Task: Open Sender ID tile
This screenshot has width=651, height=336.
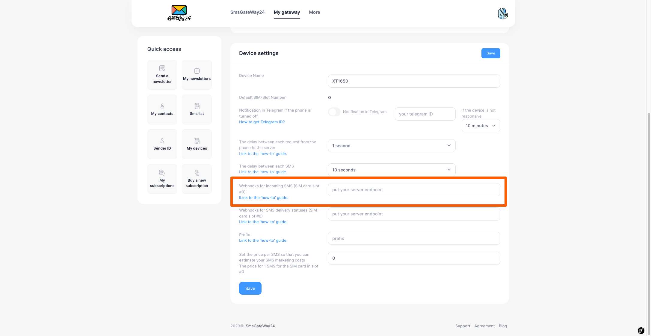Action: pyautogui.click(x=162, y=144)
